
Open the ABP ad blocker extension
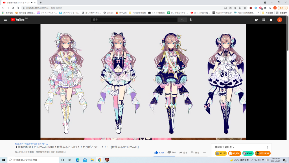[x=260, y=8]
